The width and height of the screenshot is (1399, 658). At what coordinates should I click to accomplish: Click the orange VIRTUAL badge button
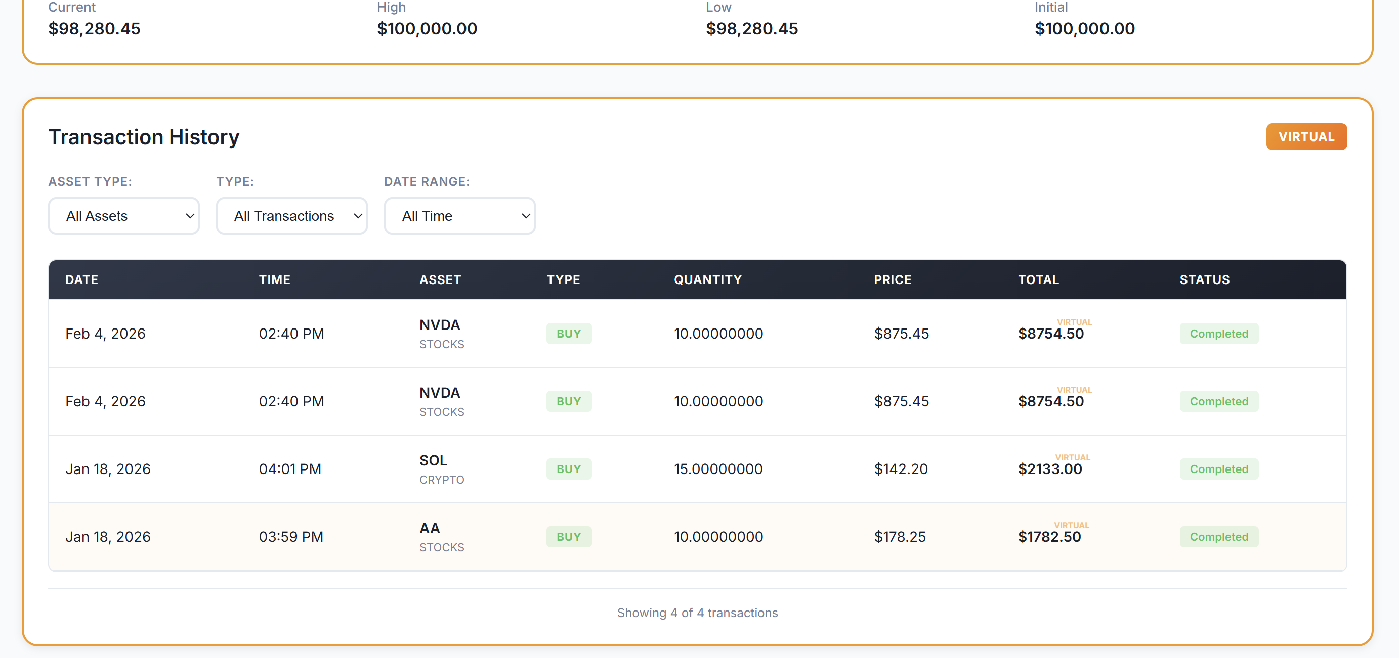[1305, 136]
